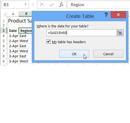Open the Name Box dropdown arrow

pos(25,4)
